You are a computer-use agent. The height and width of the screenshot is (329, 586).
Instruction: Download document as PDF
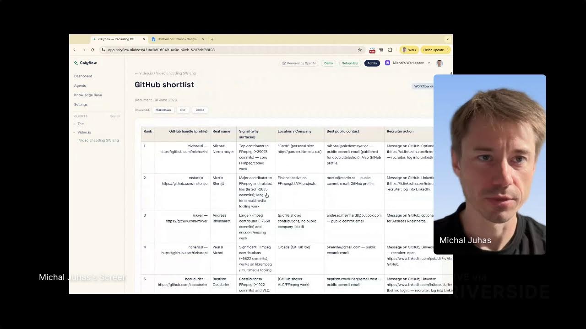tap(183, 110)
